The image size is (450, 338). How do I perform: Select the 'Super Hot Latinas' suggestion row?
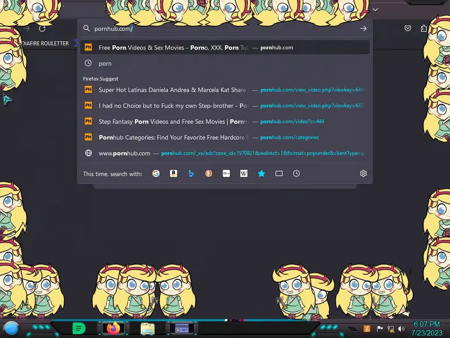coord(225,90)
